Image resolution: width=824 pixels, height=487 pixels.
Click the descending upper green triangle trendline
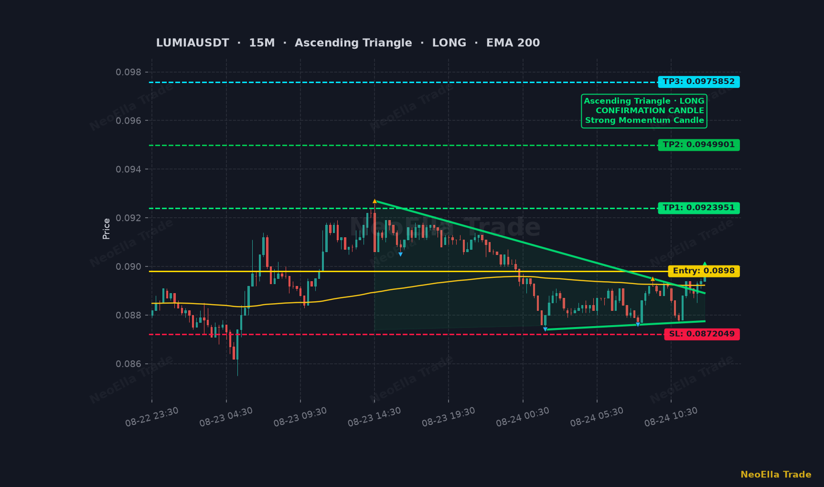[540, 247]
